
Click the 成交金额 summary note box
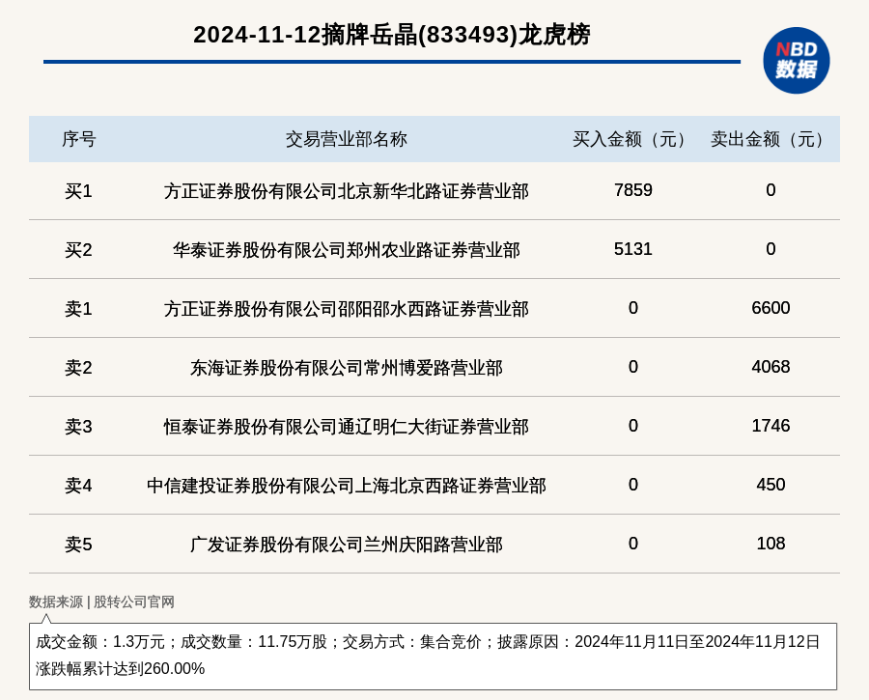click(x=433, y=657)
